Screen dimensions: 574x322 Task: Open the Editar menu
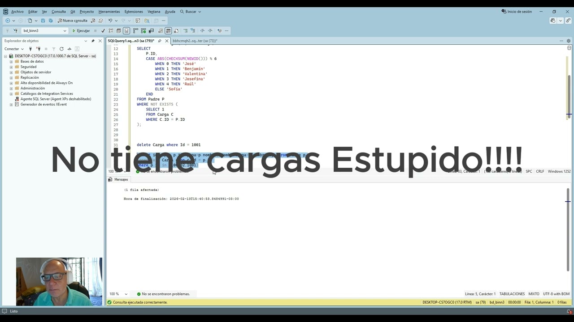click(33, 12)
